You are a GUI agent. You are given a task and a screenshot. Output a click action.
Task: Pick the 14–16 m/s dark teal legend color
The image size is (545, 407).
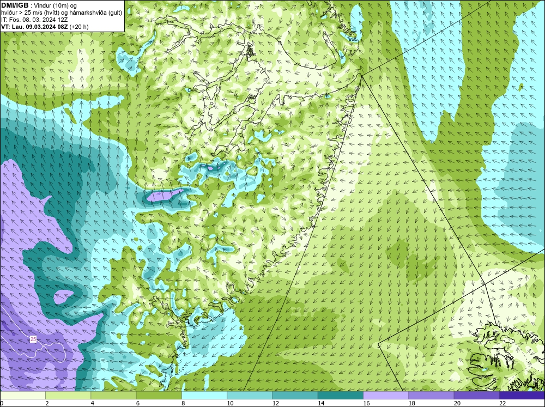[340, 395]
